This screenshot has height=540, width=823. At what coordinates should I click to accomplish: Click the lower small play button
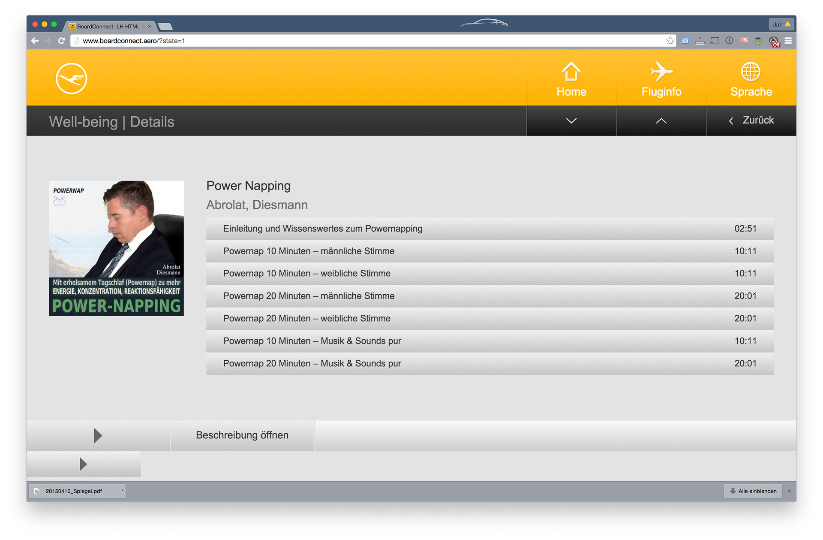(x=84, y=464)
